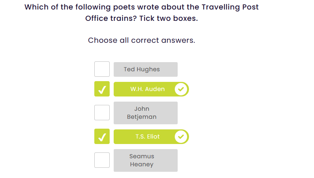Click "Which of the following" in the question
Viewport: 314px width, 178px height.
pos(60,7)
